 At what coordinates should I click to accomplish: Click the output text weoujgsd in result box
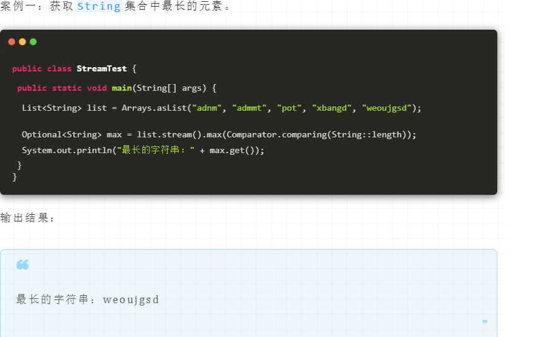131,300
